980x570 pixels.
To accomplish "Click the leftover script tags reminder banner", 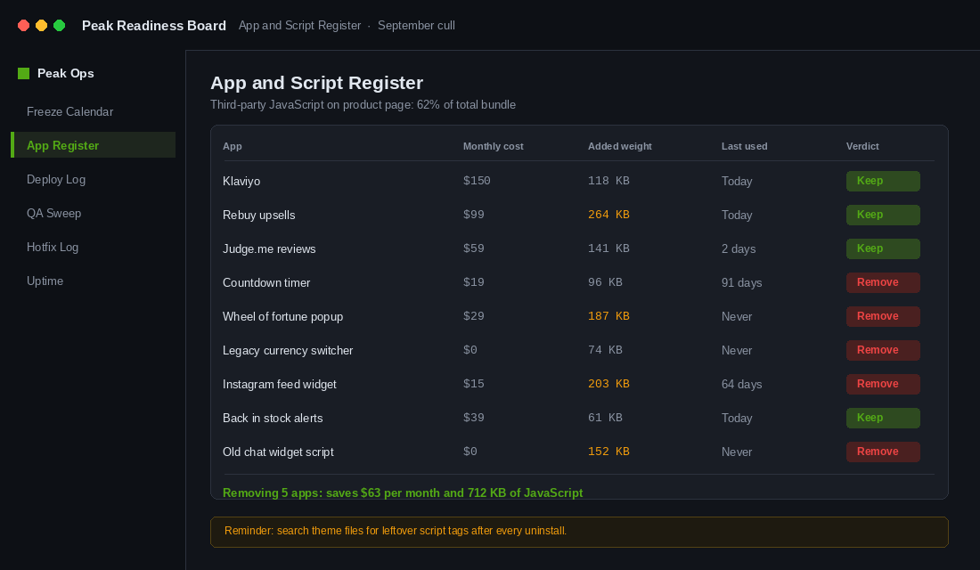I will [x=579, y=532].
